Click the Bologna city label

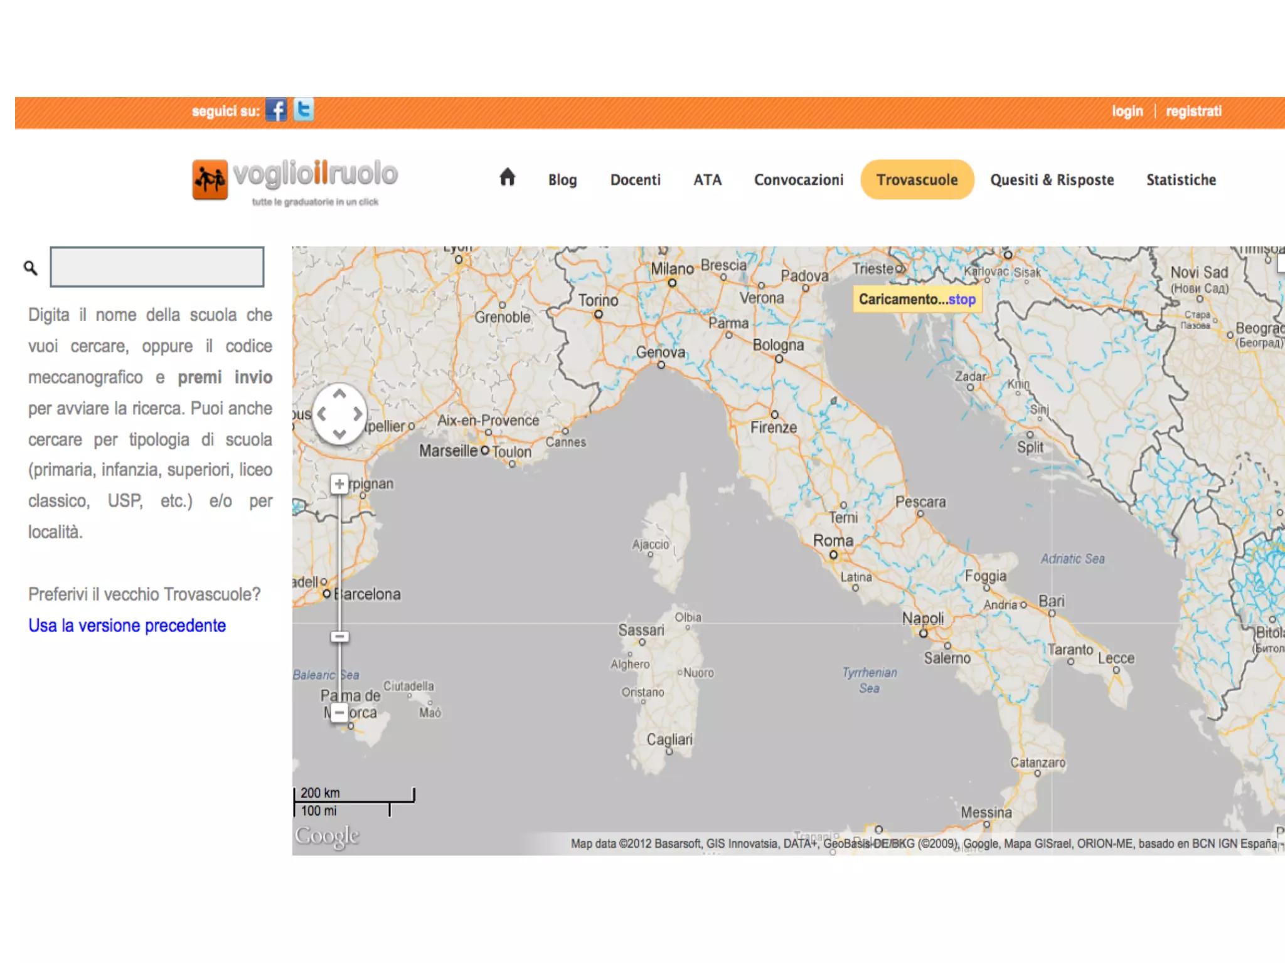(778, 345)
